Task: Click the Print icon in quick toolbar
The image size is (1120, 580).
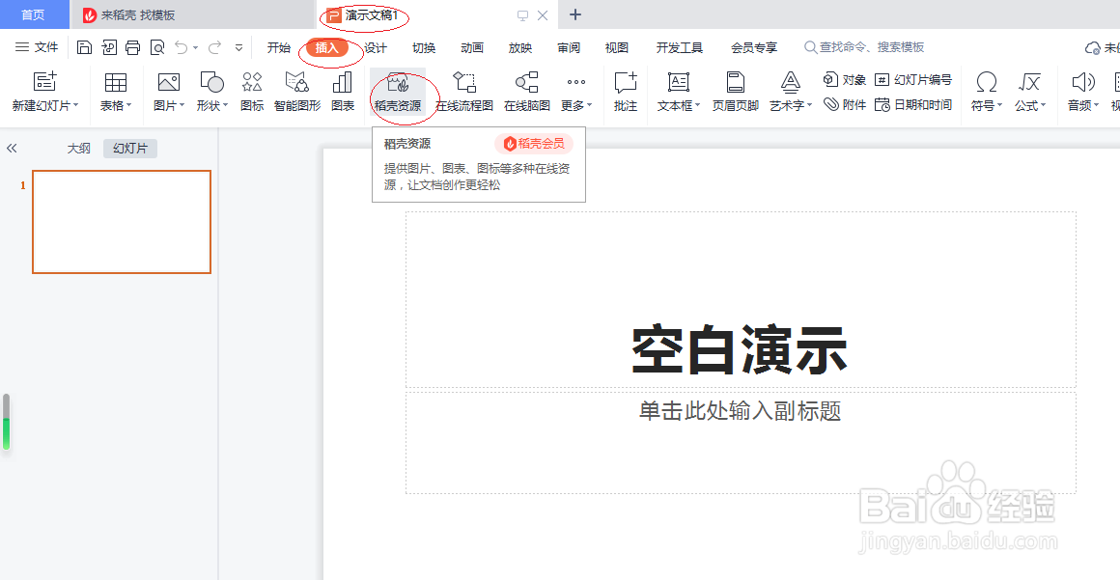Action: pos(133,48)
